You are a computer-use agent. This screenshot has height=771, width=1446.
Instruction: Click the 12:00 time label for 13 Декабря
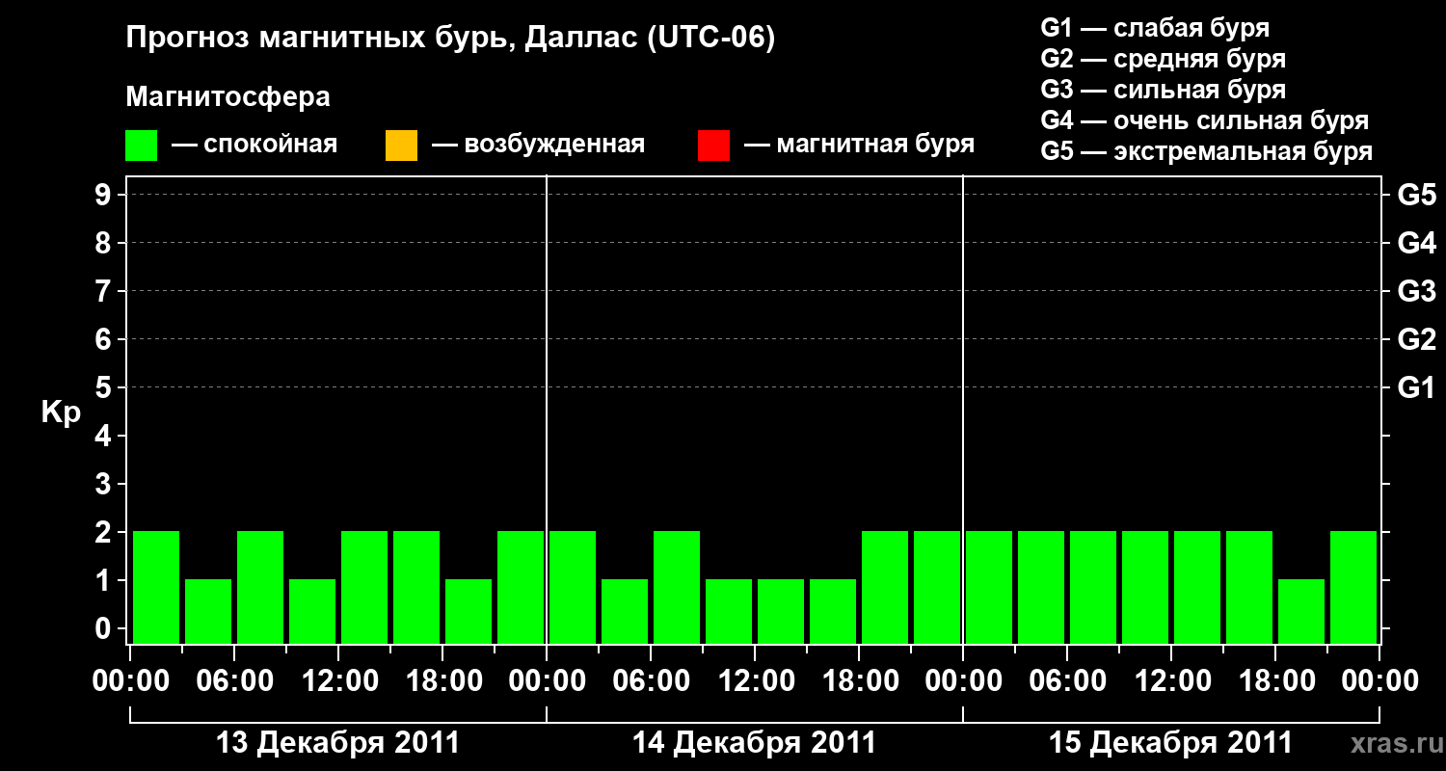338,681
